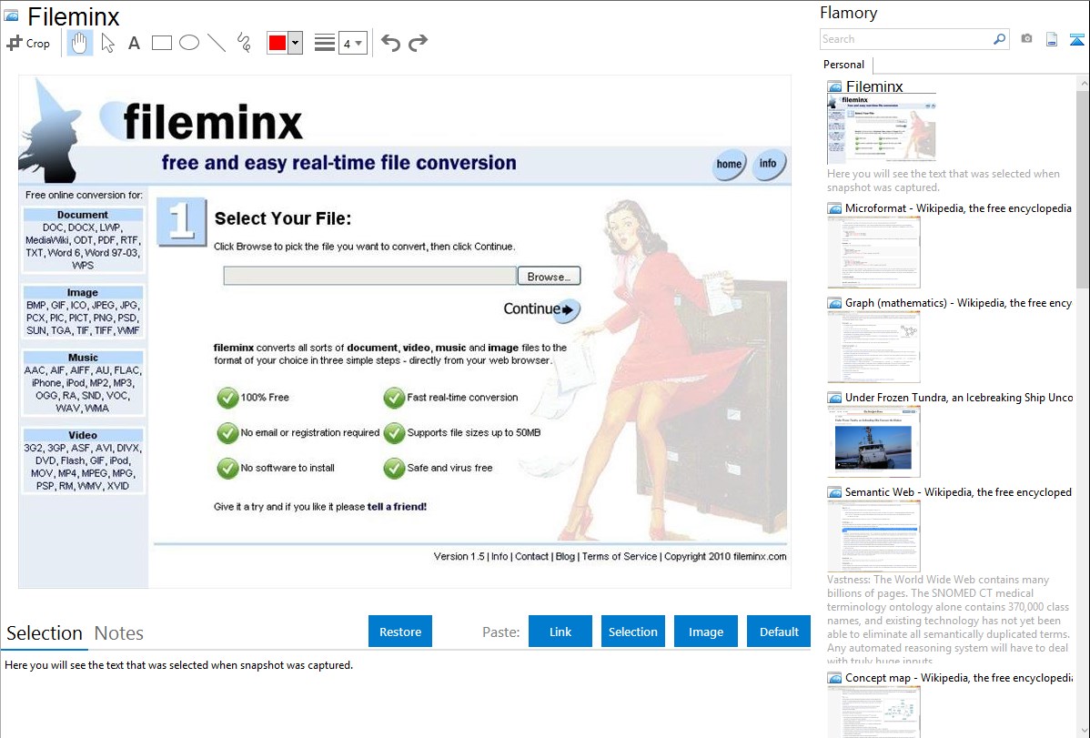Click the 100% Free green checkmark
Screen dimensions: 1090x738
coord(228,398)
